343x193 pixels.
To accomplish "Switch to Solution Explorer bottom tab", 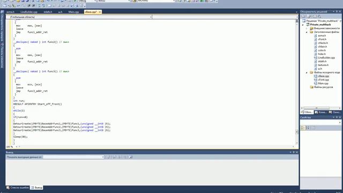I will coord(307,112).
